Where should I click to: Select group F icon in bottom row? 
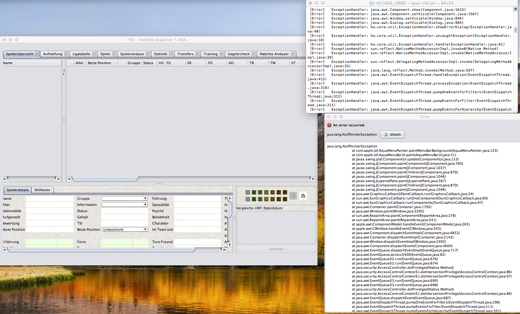click(285, 199)
